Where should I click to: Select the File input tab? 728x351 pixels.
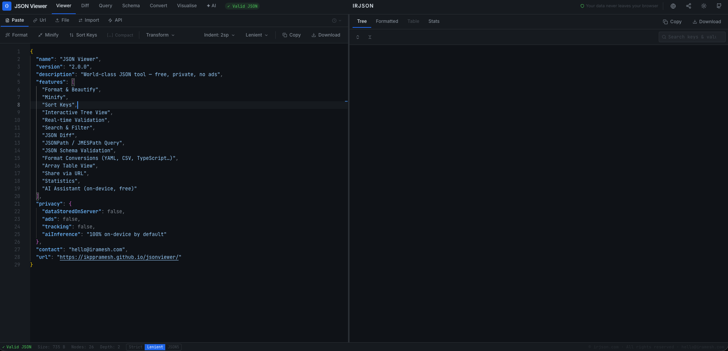point(62,20)
